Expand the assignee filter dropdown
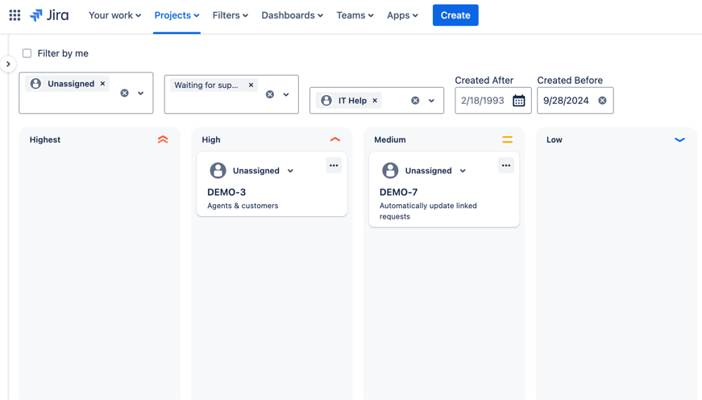 (x=141, y=94)
